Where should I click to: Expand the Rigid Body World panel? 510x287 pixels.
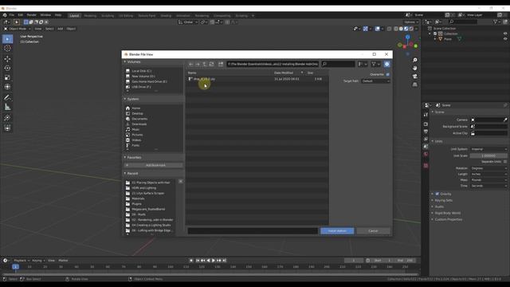tap(448, 213)
